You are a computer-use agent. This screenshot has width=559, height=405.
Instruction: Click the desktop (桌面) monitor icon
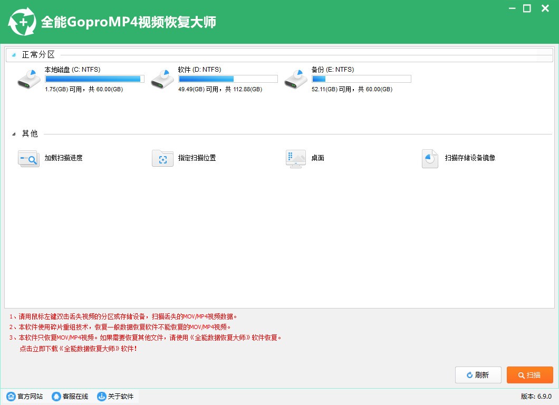(x=296, y=159)
